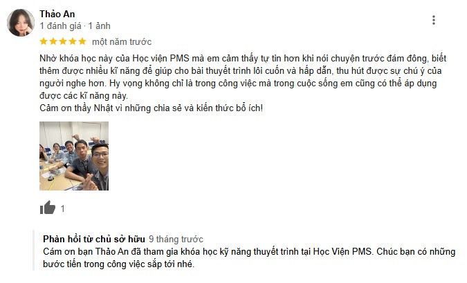Open the classroom selfie photo thumbnail
The width and height of the screenshot is (467, 283).
pos(74,156)
